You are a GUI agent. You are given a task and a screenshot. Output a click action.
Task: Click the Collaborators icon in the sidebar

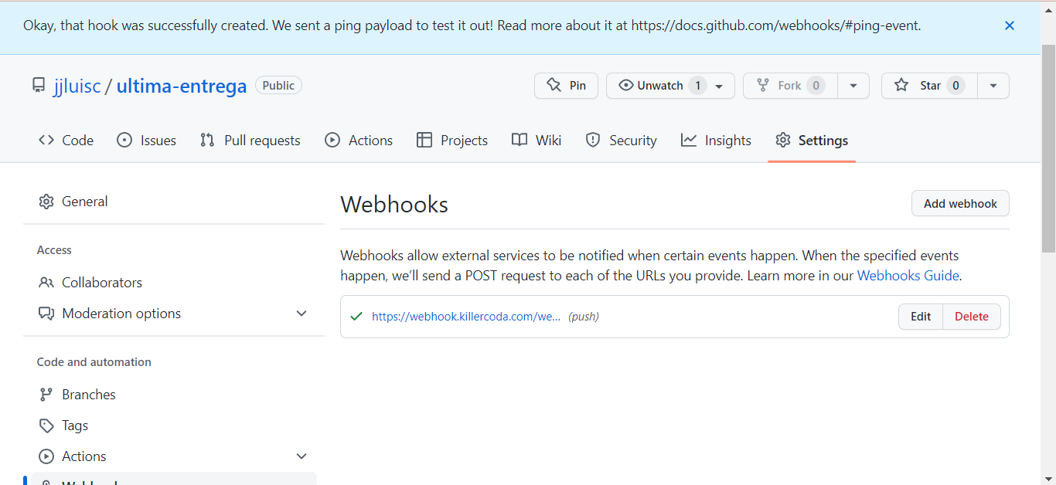point(46,282)
